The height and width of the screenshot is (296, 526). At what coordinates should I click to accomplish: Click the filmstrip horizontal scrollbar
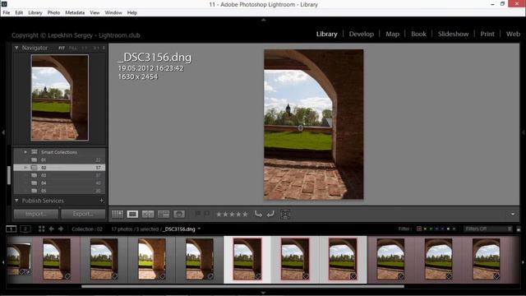click(x=243, y=286)
